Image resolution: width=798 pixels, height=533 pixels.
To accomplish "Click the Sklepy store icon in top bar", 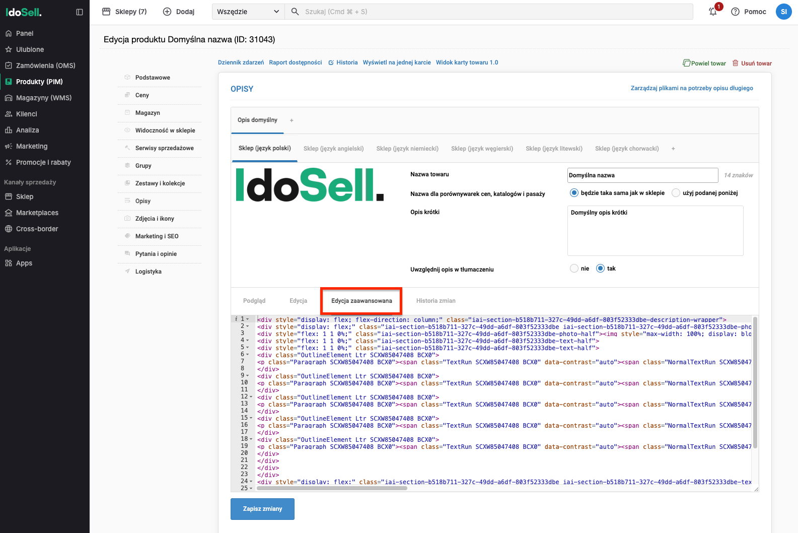I will 106,12.
